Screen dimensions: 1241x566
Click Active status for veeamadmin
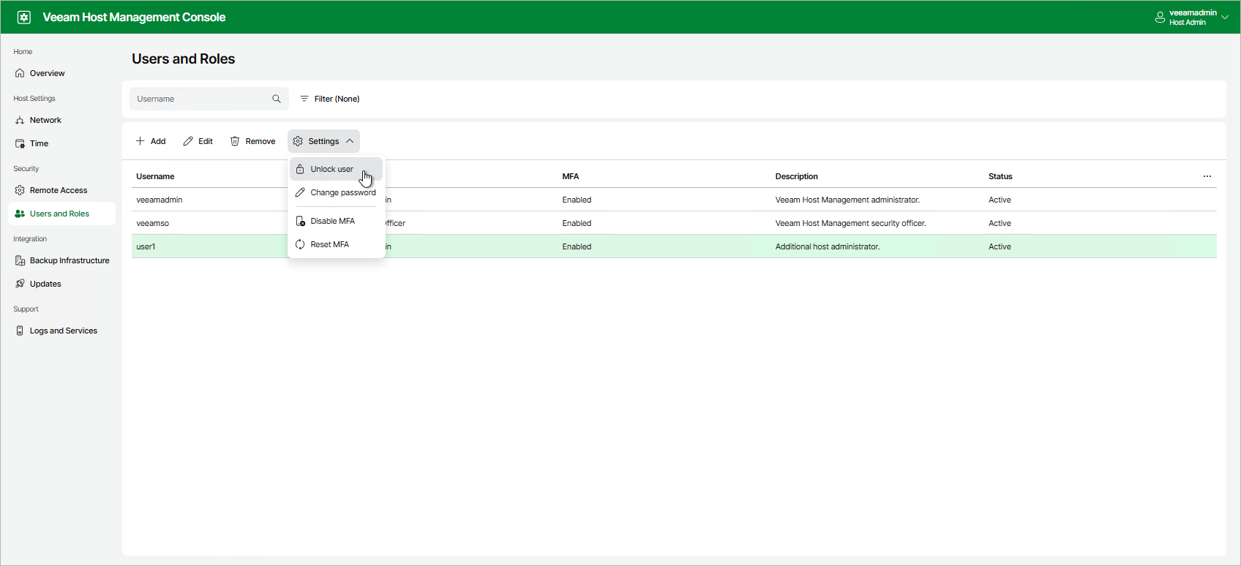(1000, 200)
